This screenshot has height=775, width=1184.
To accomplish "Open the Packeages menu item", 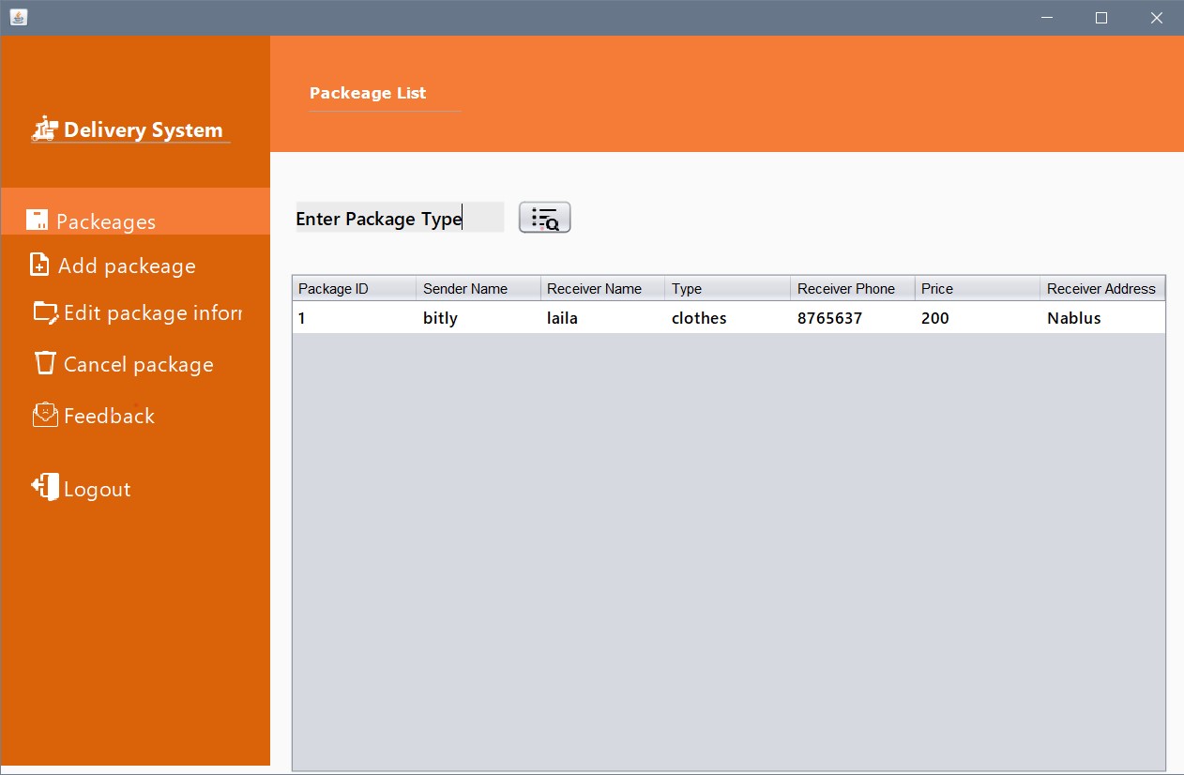I will 135,211.
